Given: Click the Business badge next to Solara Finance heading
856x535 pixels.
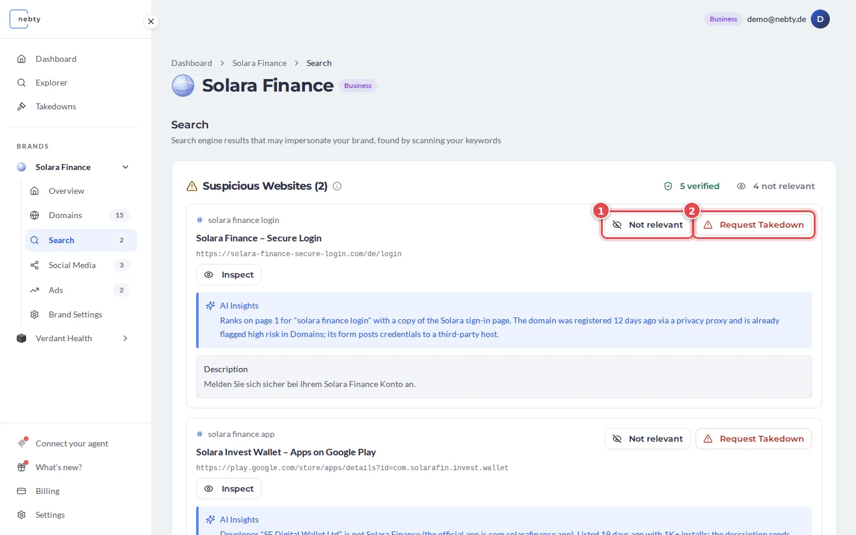Looking at the screenshot, I should [x=358, y=86].
